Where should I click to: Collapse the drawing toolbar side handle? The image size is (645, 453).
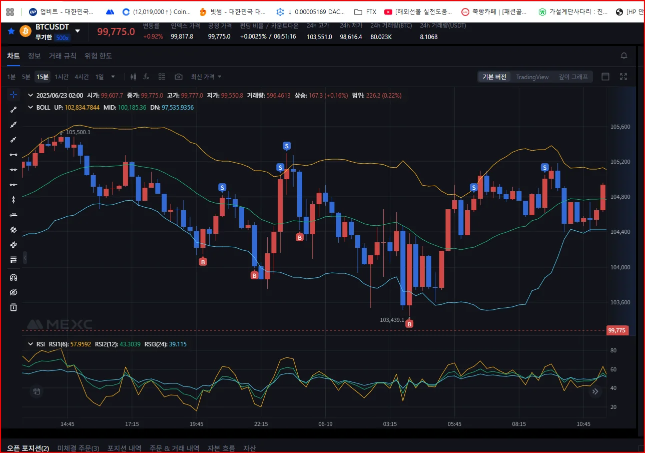tap(25, 258)
